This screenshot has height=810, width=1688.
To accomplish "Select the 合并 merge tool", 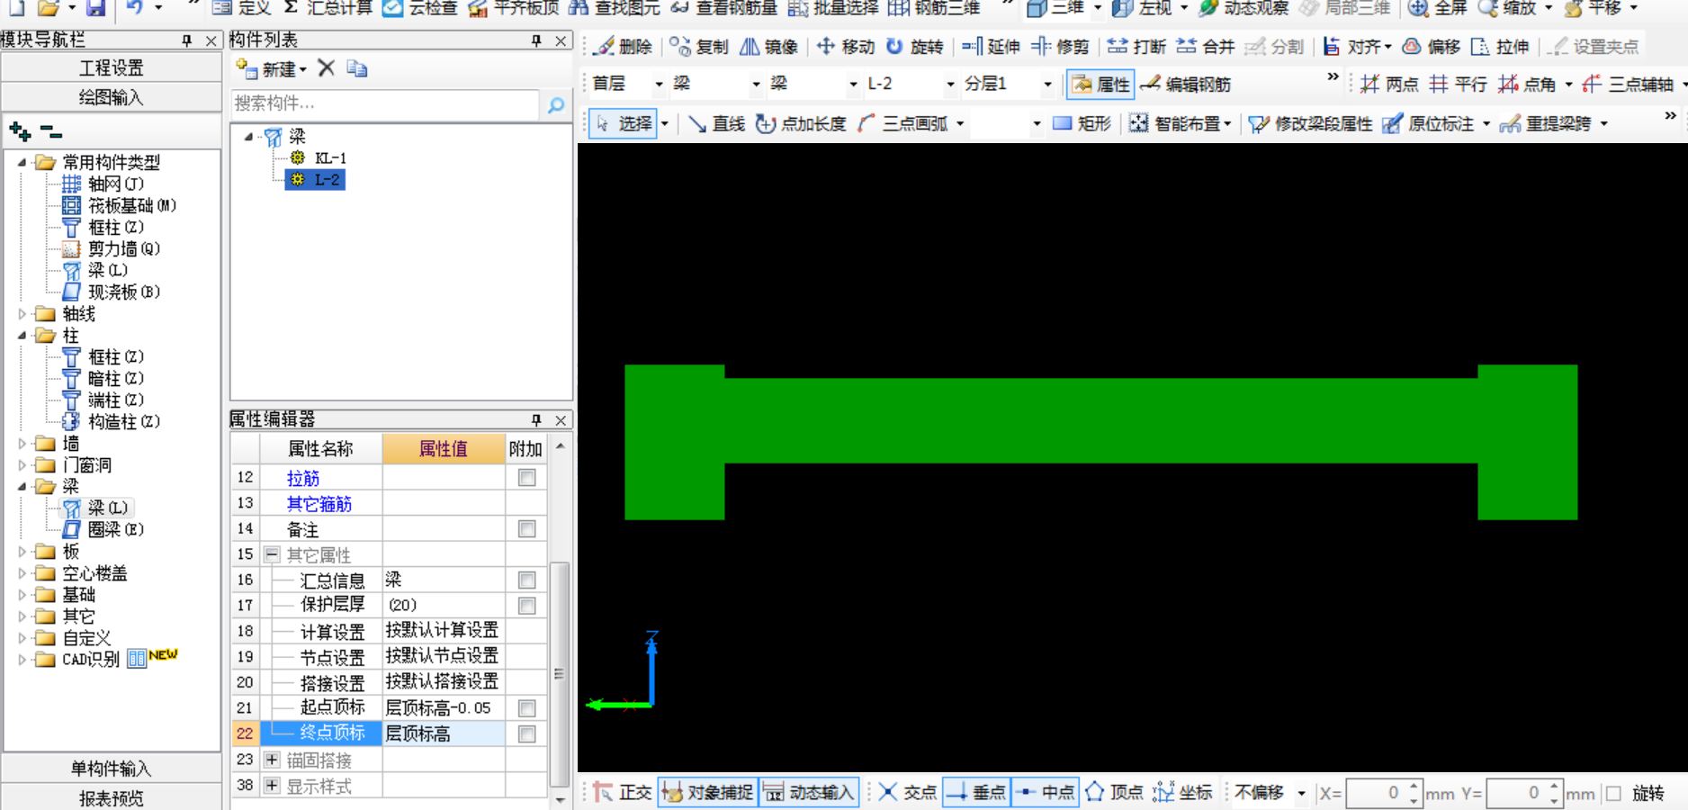I will [x=1206, y=47].
